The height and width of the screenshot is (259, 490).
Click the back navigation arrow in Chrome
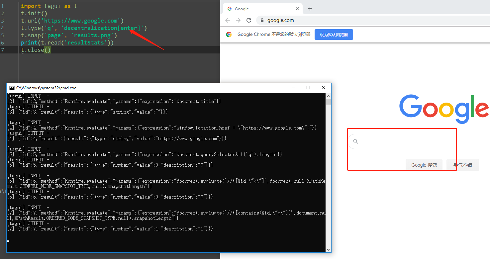[x=227, y=20]
